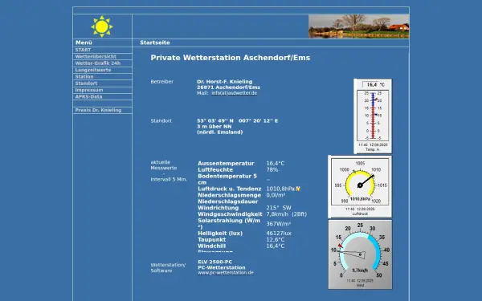Open the Impressum menu item
482x301 pixels.
[x=89, y=90]
